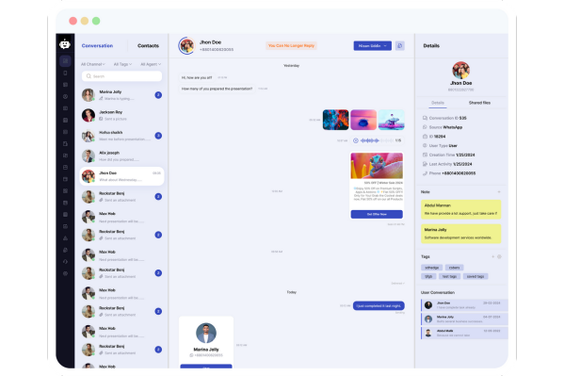The width and height of the screenshot is (564, 376).
Task: Open the blue-orange abstract image thumbnail
Action: (x=335, y=120)
